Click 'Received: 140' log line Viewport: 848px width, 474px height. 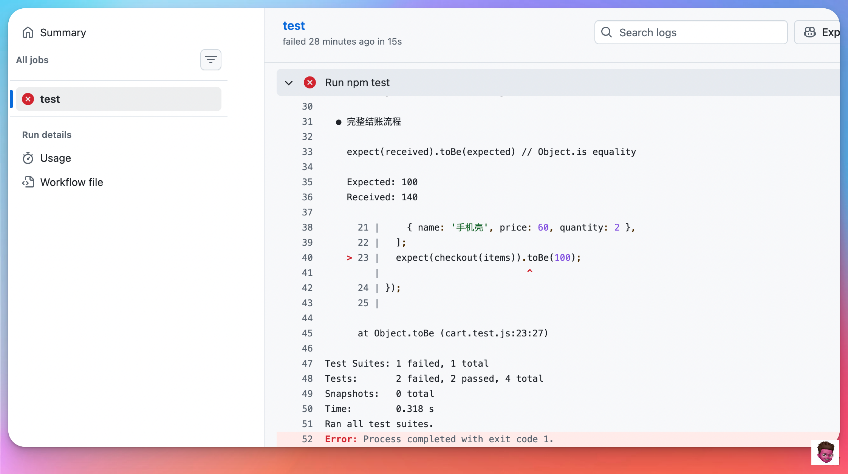click(382, 197)
